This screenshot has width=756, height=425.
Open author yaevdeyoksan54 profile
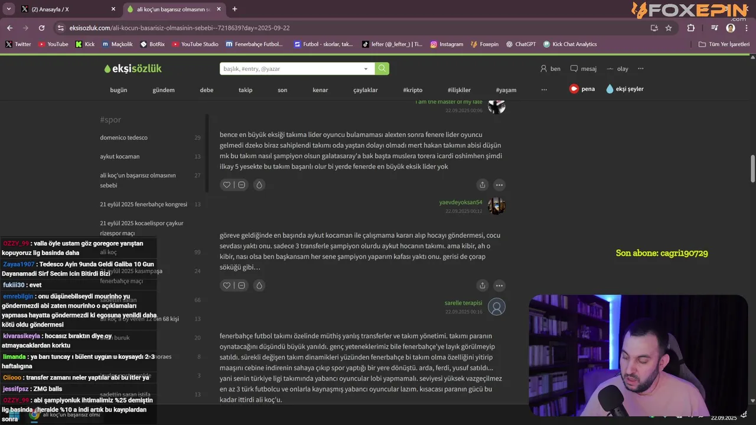pos(461,202)
